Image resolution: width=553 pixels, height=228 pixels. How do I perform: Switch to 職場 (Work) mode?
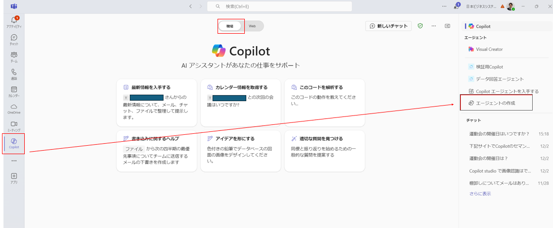(229, 26)
